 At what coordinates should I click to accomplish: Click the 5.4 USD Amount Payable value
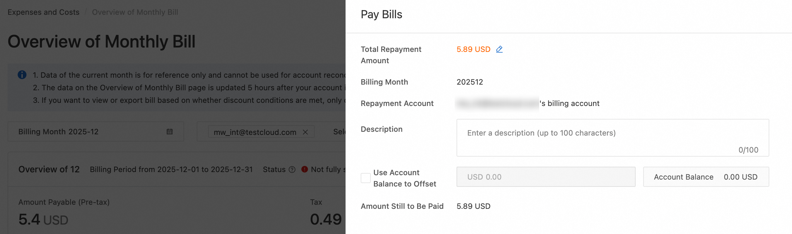pyautogui.click(x=43, y=220)
